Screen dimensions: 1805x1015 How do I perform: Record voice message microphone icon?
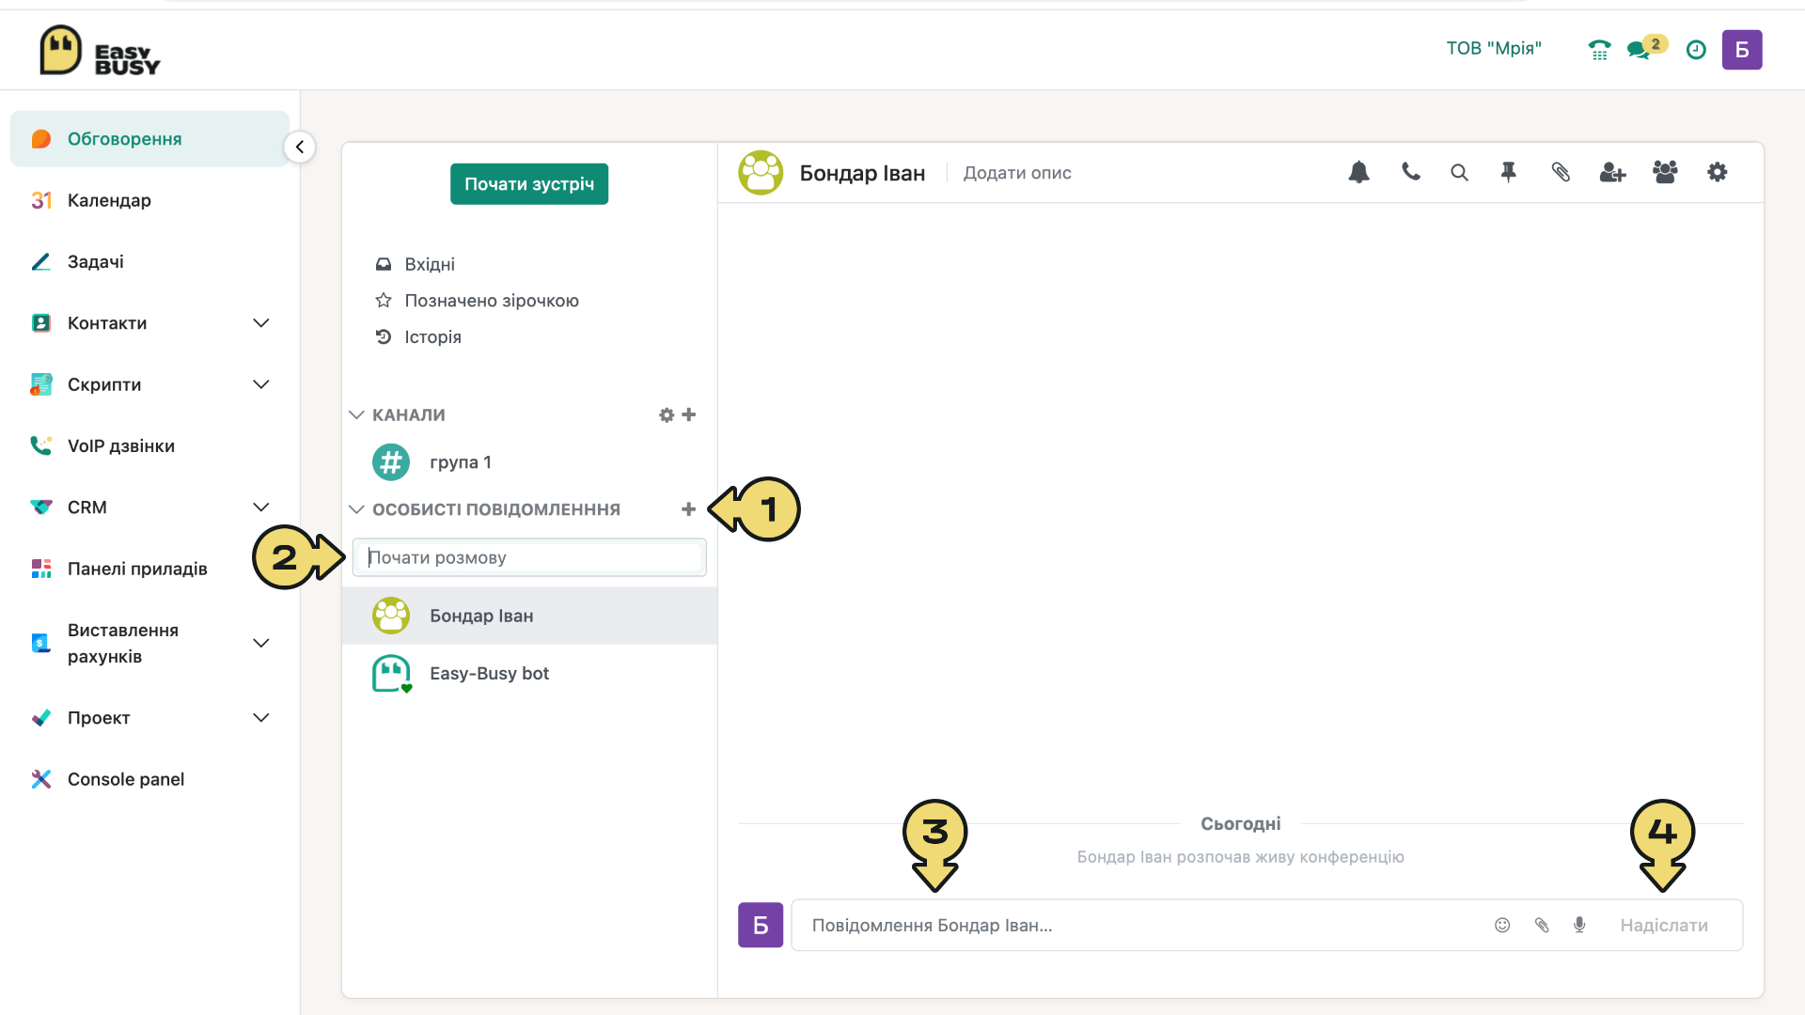pyautogui.click(x=1579, y=925)
